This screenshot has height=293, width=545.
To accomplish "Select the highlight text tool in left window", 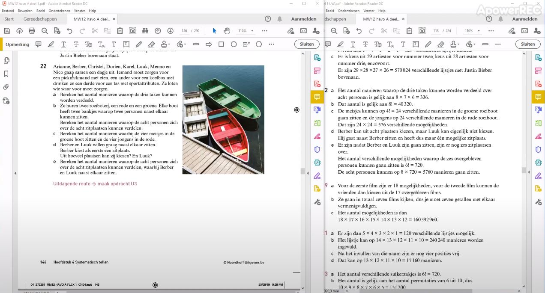I will [x=51, y=44].
